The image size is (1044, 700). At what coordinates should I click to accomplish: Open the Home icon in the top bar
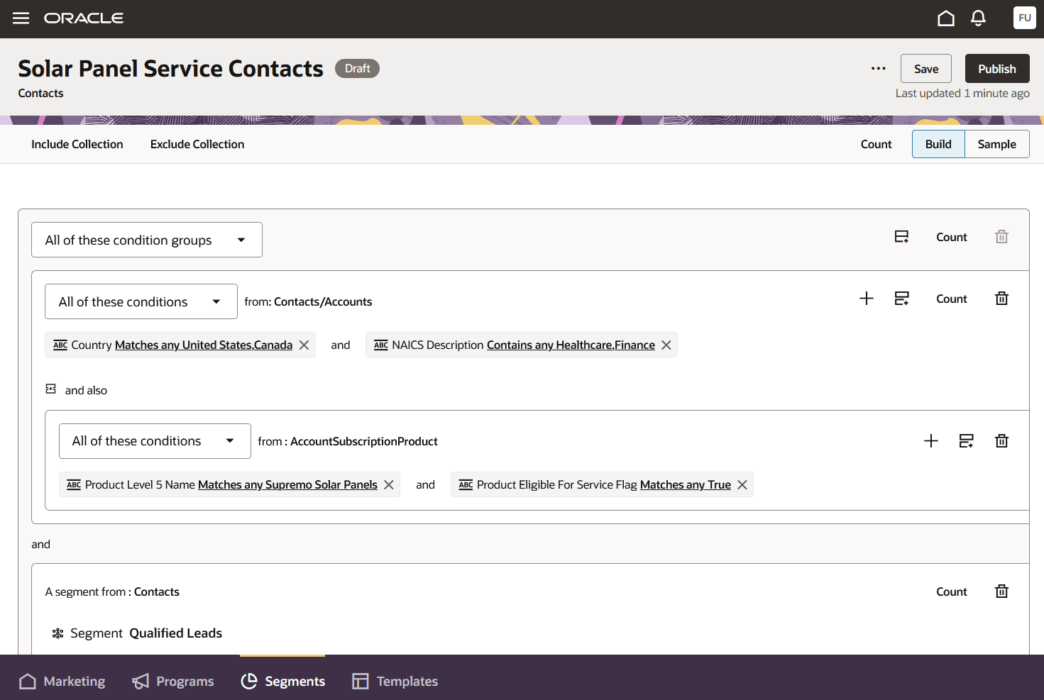[x=946, y=18]
